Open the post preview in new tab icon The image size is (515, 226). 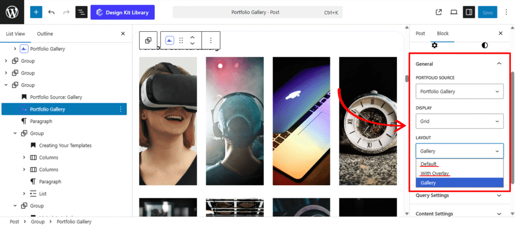click(439, 12)
